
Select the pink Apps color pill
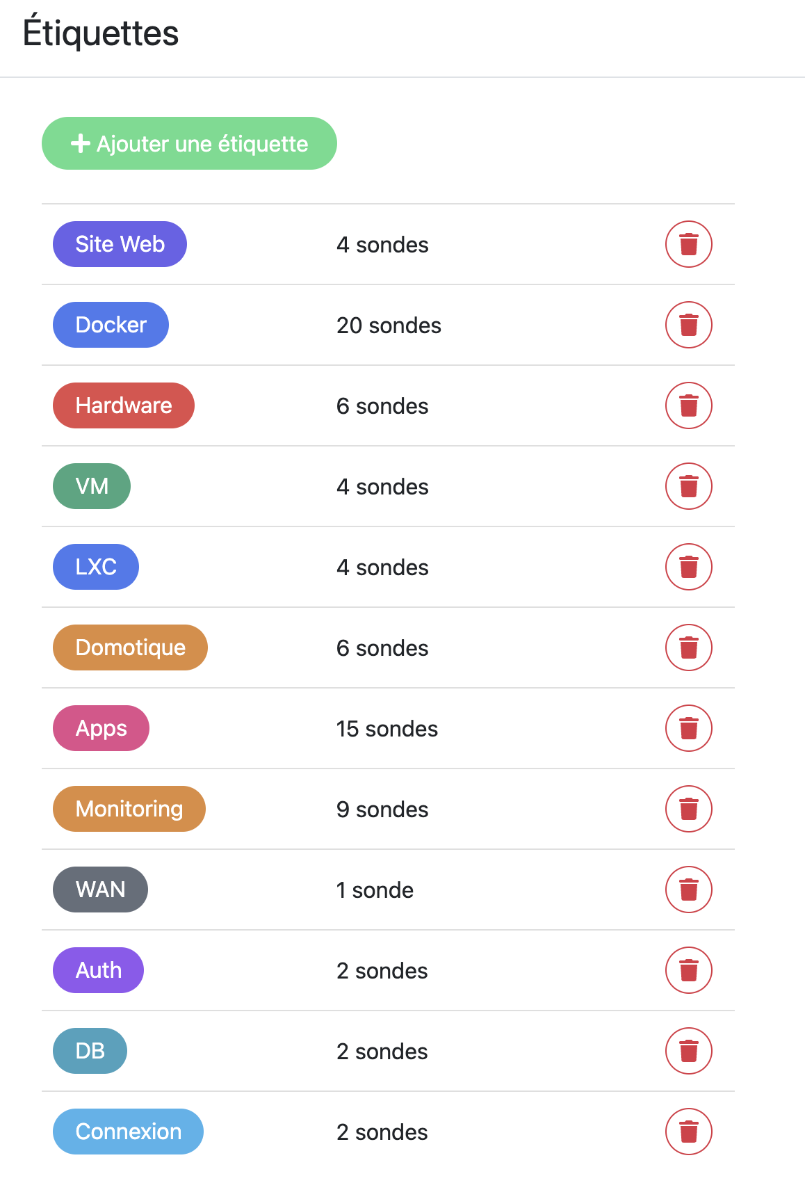click(x=101, y=728)
